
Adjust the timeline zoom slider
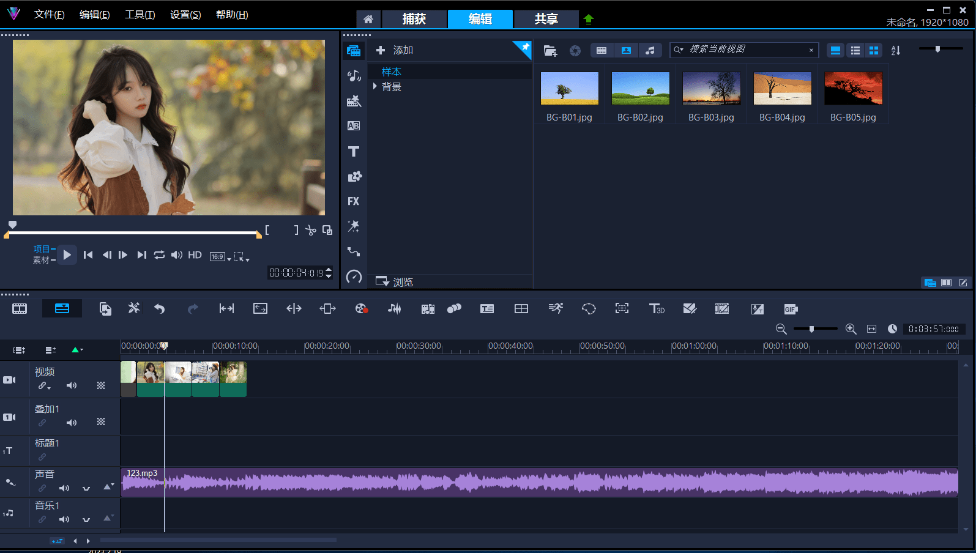click(811, 329)
